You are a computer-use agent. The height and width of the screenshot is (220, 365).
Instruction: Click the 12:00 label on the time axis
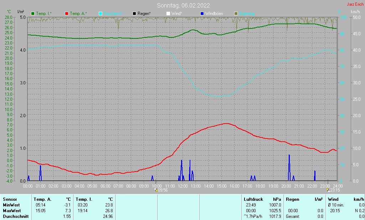point(183,186)
